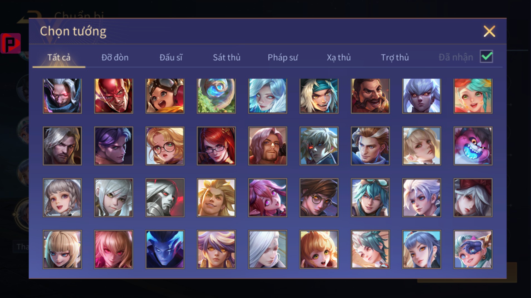This screenshot has height=298, width=531.
Task: Select the red-masked Flash hero portrait
Action: point(114,96)
